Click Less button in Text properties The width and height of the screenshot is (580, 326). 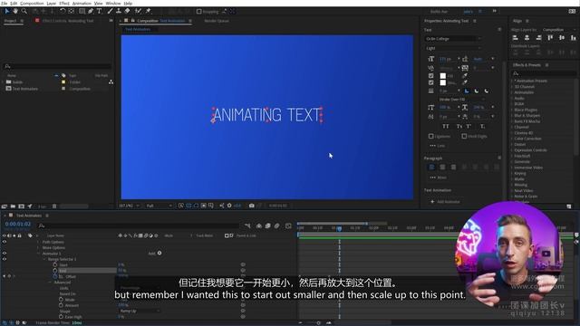(x=437, y=146)
